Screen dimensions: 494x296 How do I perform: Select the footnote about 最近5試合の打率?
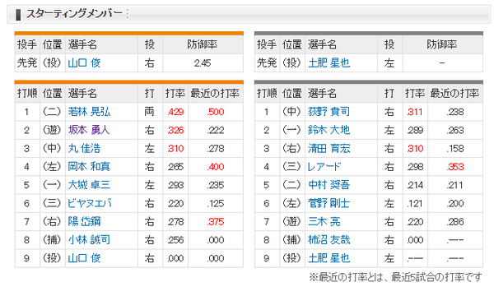tap(395, 277)
